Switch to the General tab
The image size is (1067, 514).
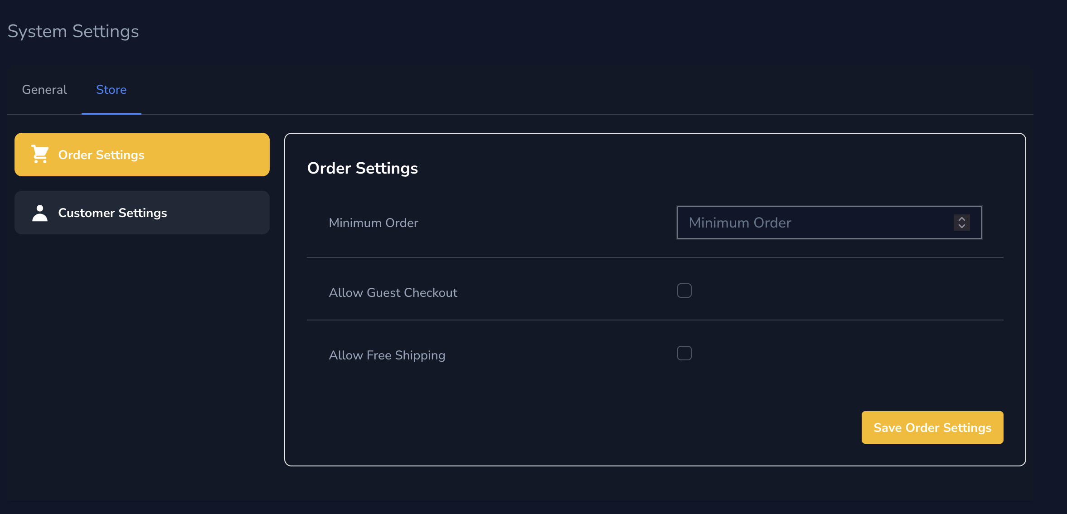tap(44, 90)
